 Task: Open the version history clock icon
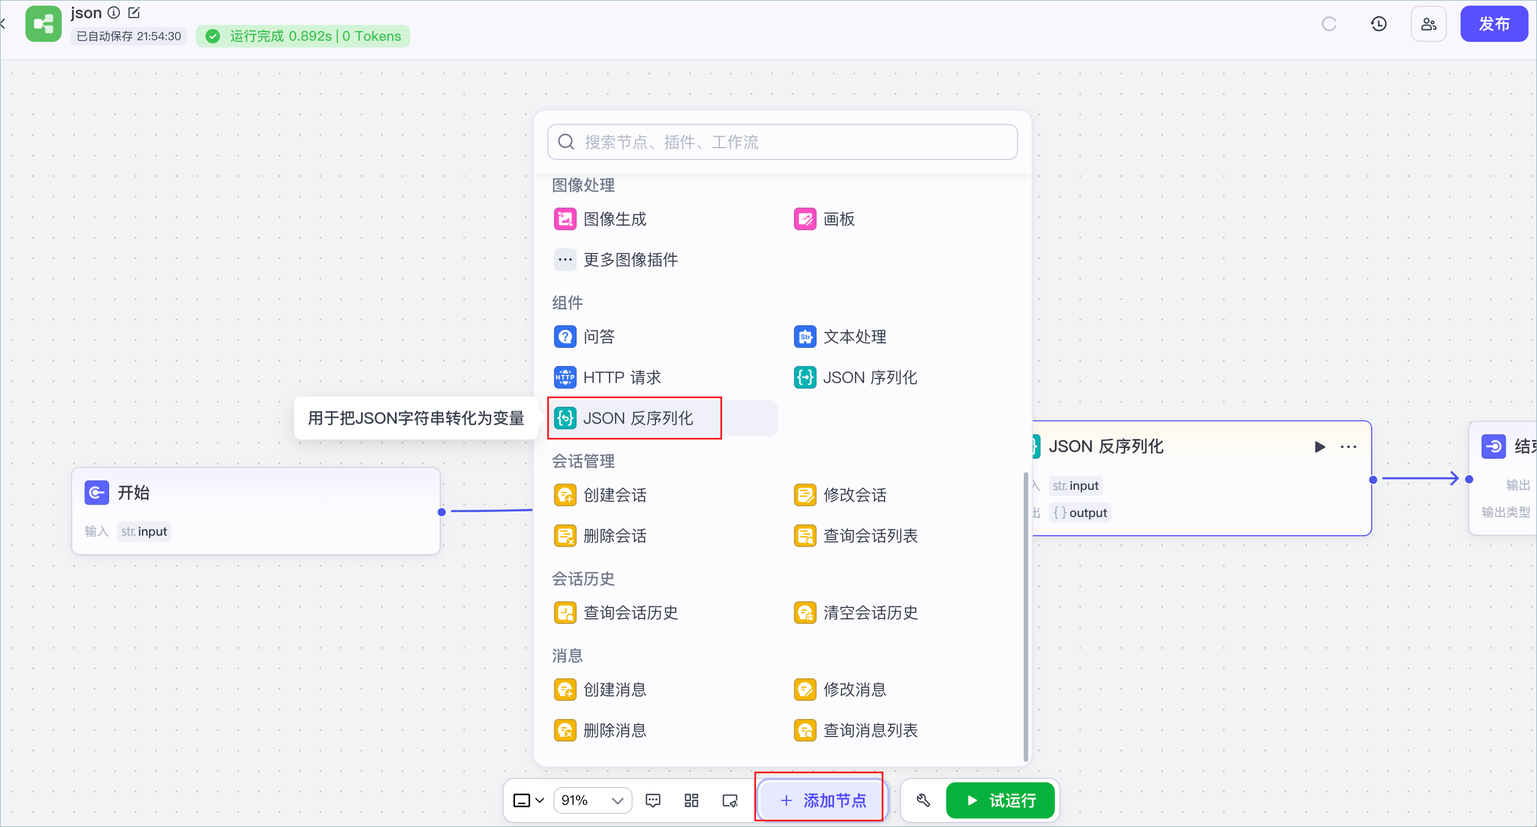(1379, 24)
